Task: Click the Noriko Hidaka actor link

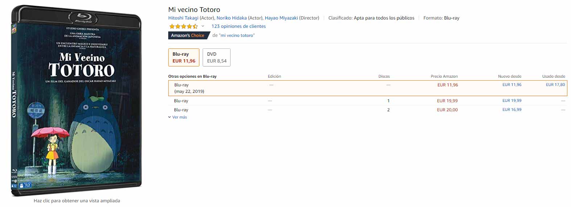Action: point(231,18)
